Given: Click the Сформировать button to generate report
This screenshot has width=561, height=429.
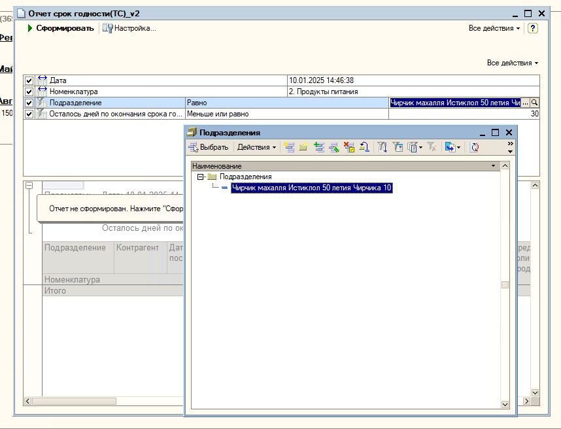Looking at the screenshot, I should click(x=60, y=28).
